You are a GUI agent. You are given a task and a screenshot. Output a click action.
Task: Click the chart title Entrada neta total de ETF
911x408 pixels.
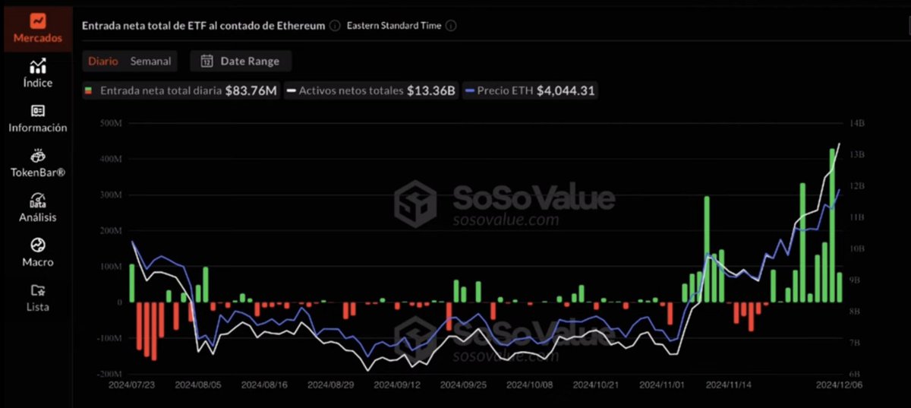coord(203,25)
